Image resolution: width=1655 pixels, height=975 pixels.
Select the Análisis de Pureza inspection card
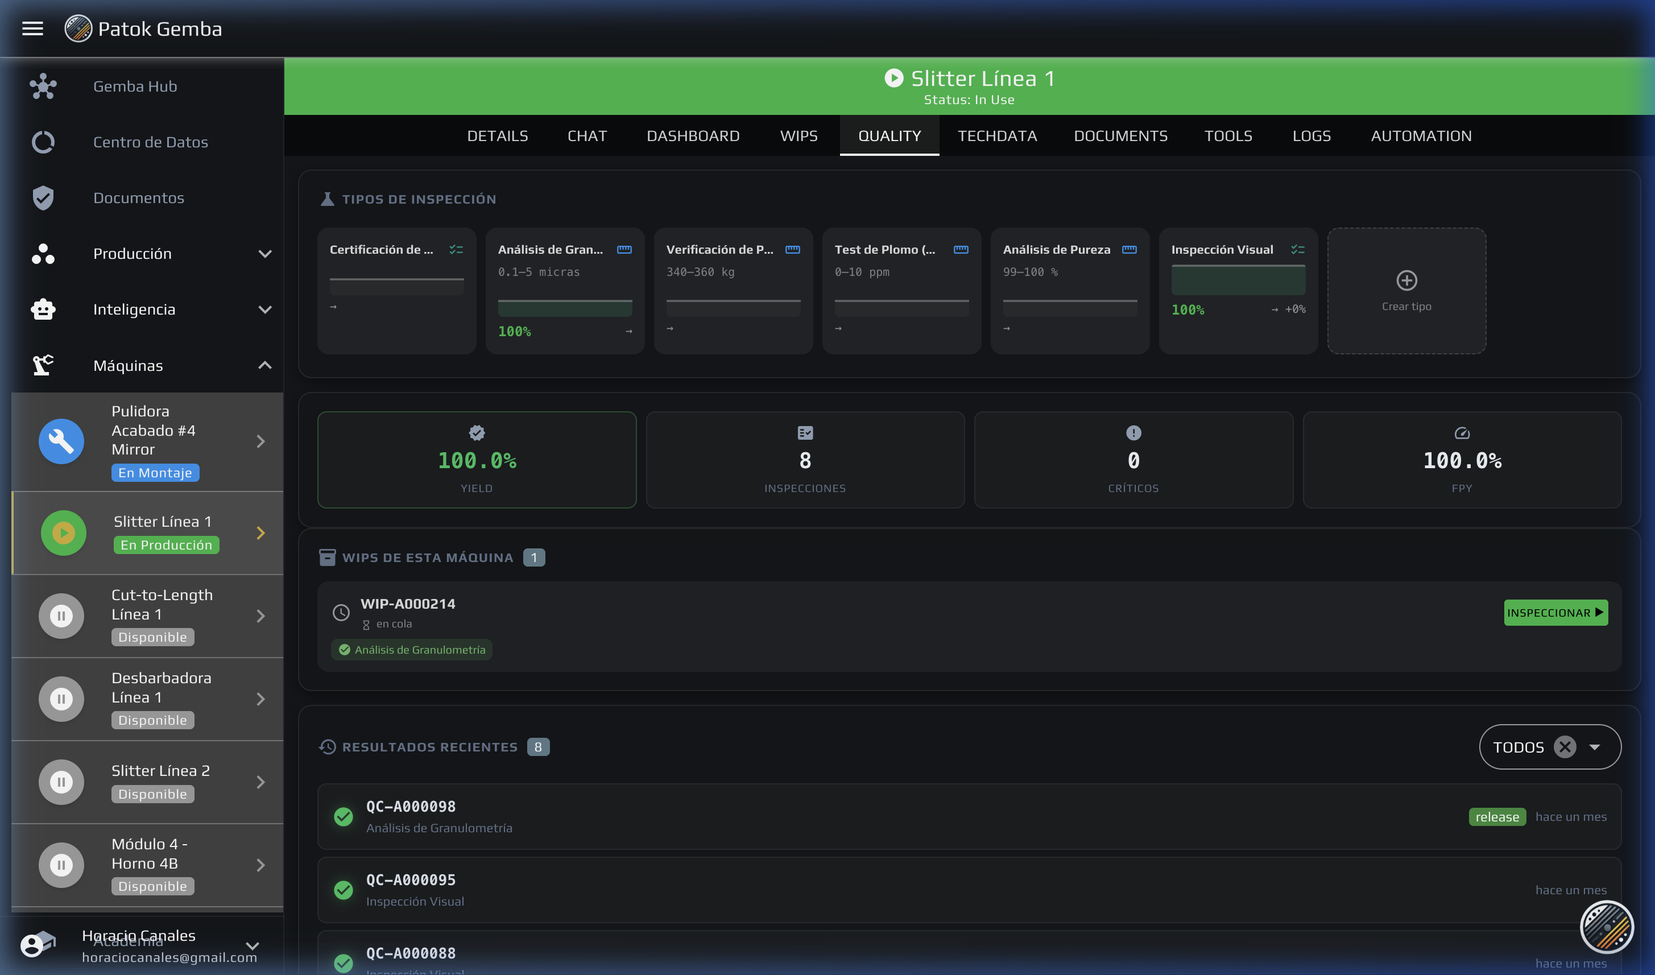[x=1069, y=289]
